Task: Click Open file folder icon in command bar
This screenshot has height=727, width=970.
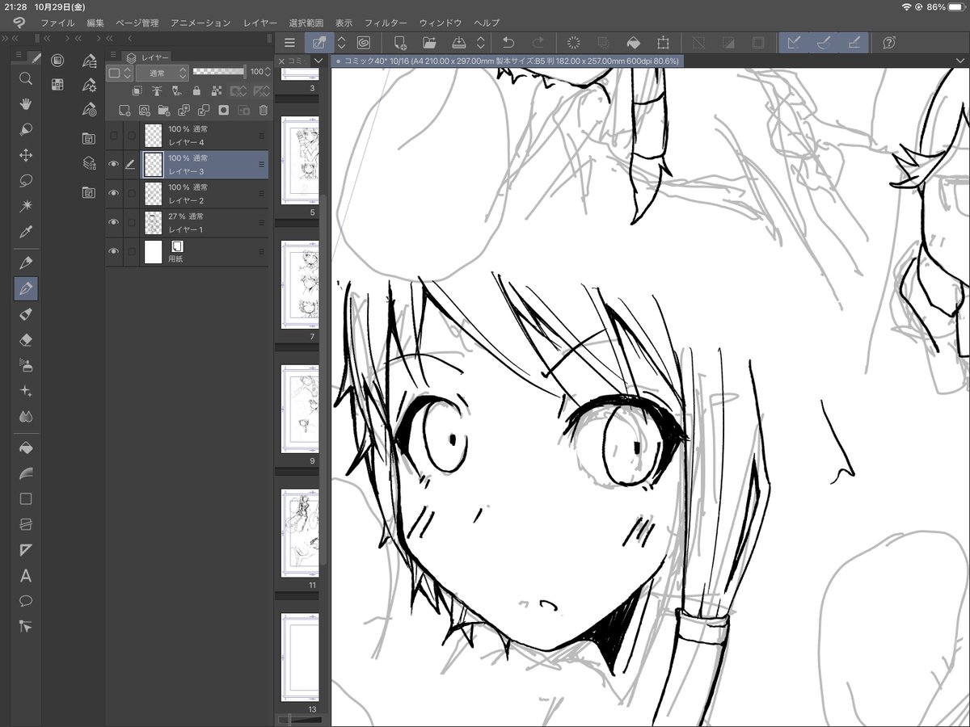Action: 429,43
